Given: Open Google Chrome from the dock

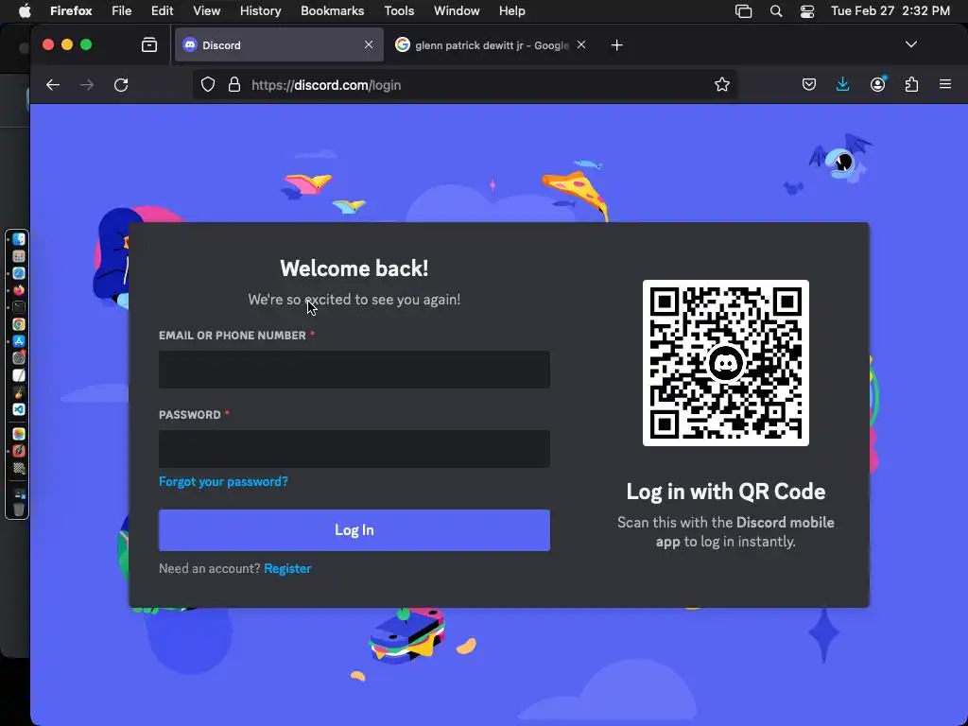Looking at the screenshot, I should (19, 324).
